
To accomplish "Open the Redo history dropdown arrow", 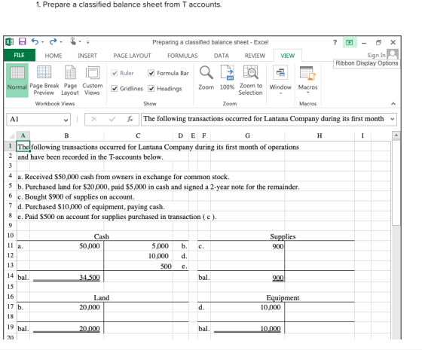I will click(61, 42).
